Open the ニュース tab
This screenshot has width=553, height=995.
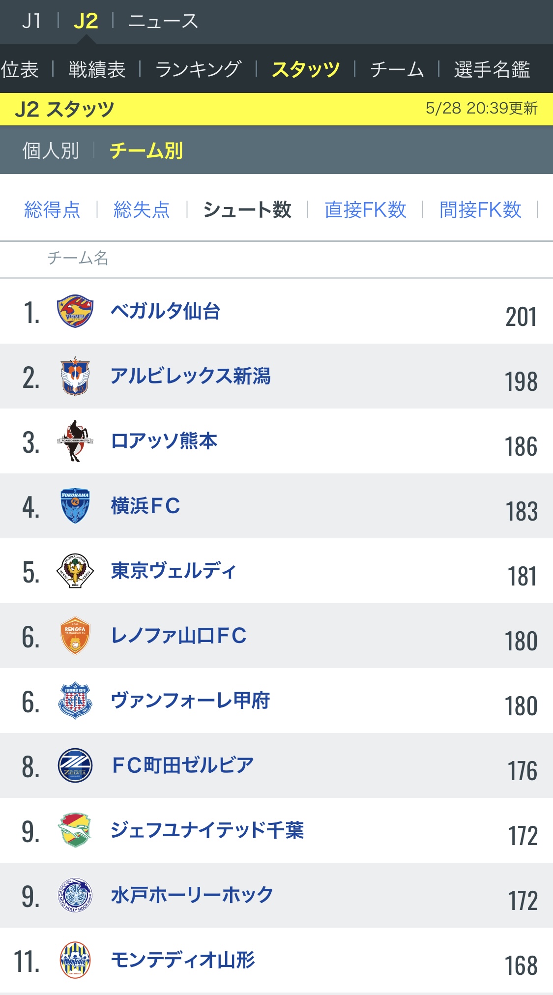163,21
